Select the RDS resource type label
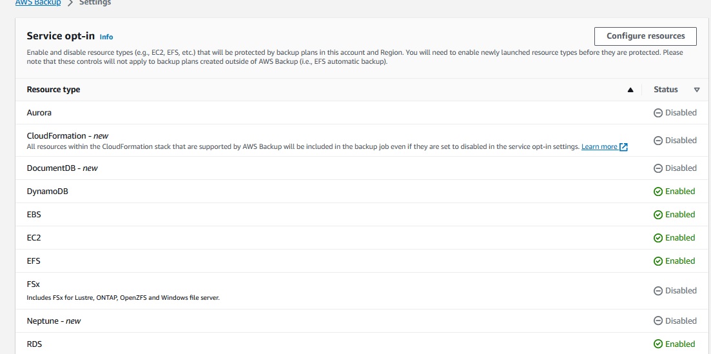 (34, 344)
